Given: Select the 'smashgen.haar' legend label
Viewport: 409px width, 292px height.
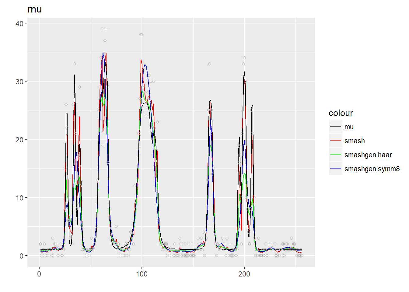Looking at the screenshot, I should click(368, 155).
